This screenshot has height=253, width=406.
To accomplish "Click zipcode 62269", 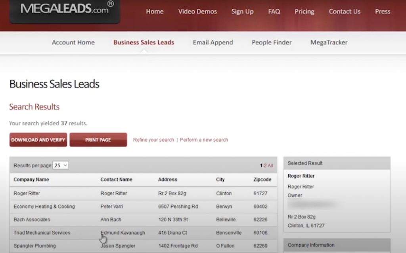I will (260, 246).
